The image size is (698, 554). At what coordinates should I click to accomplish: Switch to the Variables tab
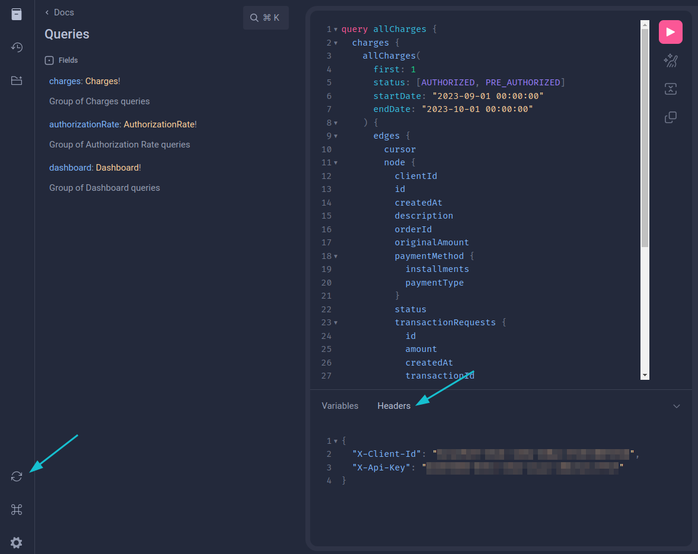coord(340,406)
